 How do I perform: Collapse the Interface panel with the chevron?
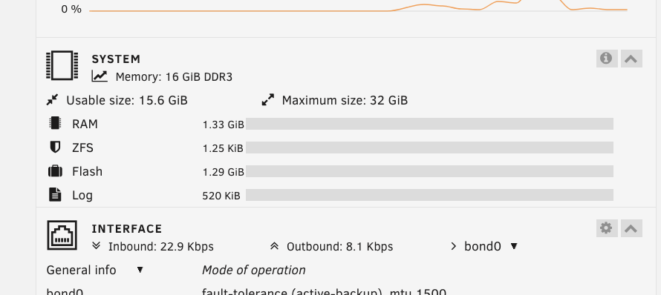pos(631,228)
